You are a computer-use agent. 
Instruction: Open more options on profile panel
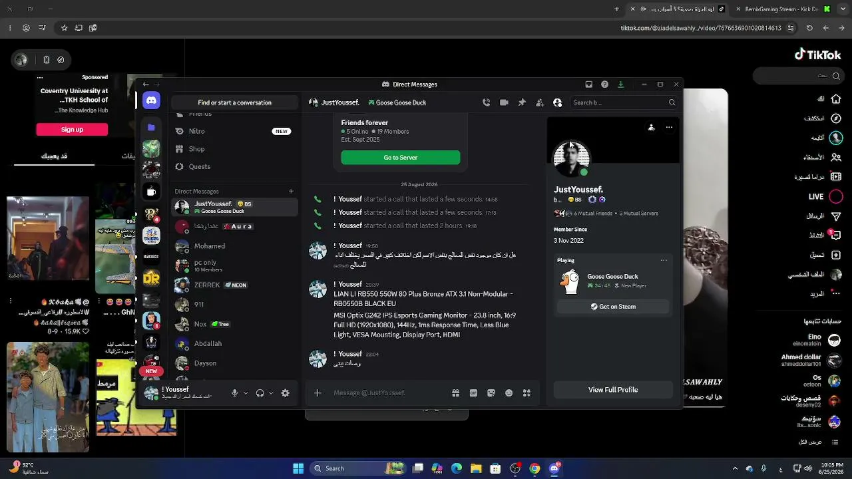click(669, 127)
